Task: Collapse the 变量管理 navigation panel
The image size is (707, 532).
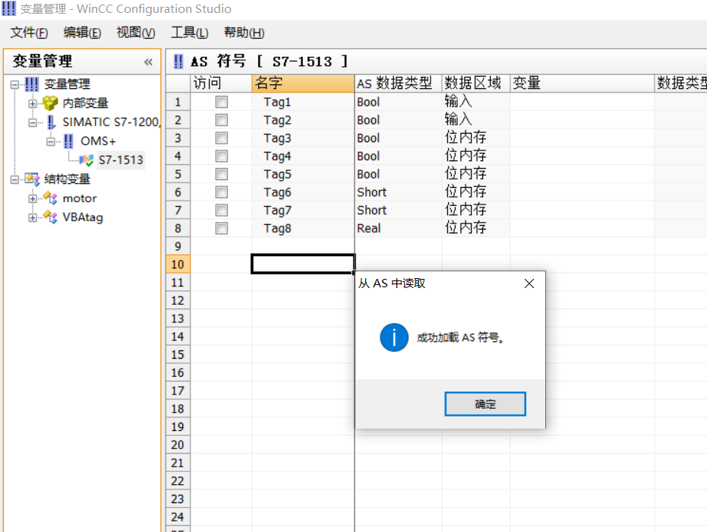Action: click(148, 62)
